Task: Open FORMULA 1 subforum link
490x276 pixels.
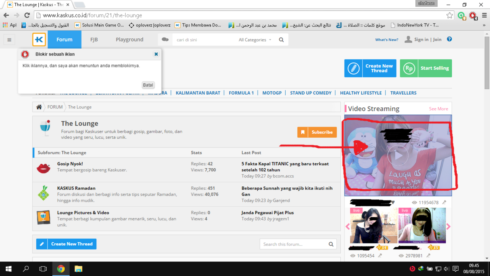Action: (241, 93)
